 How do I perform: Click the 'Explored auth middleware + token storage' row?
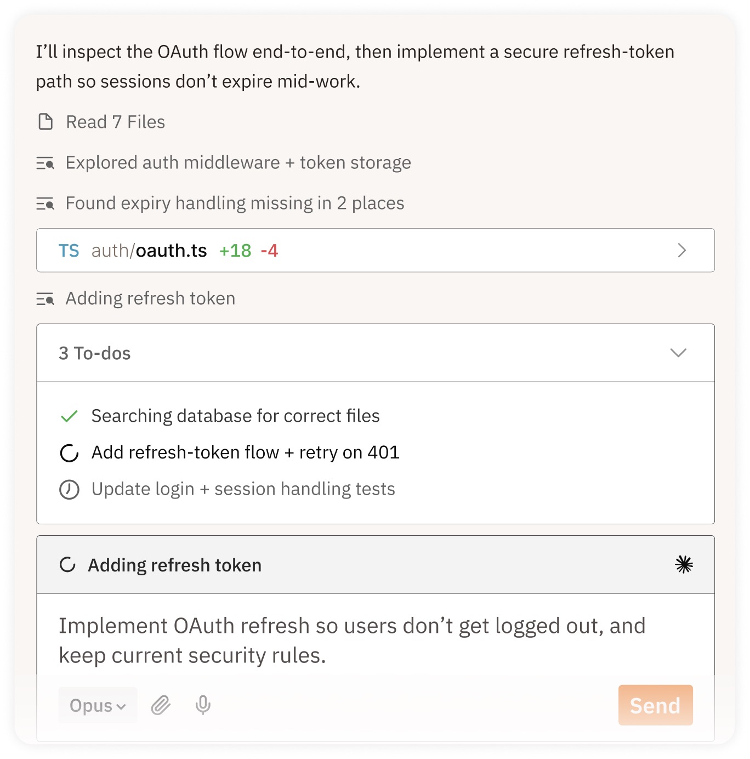238,163
